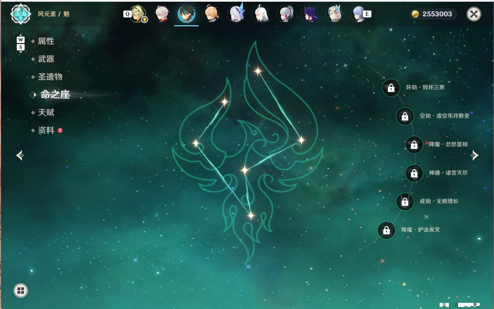Close the character screen with X
Viewport: 494px width, 309px height.
(474, 14)
